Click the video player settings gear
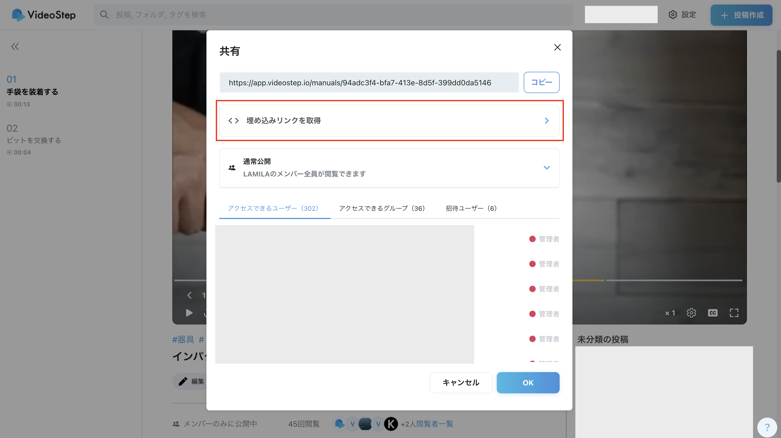Screen dimensions: 781x438 point(691,313)
